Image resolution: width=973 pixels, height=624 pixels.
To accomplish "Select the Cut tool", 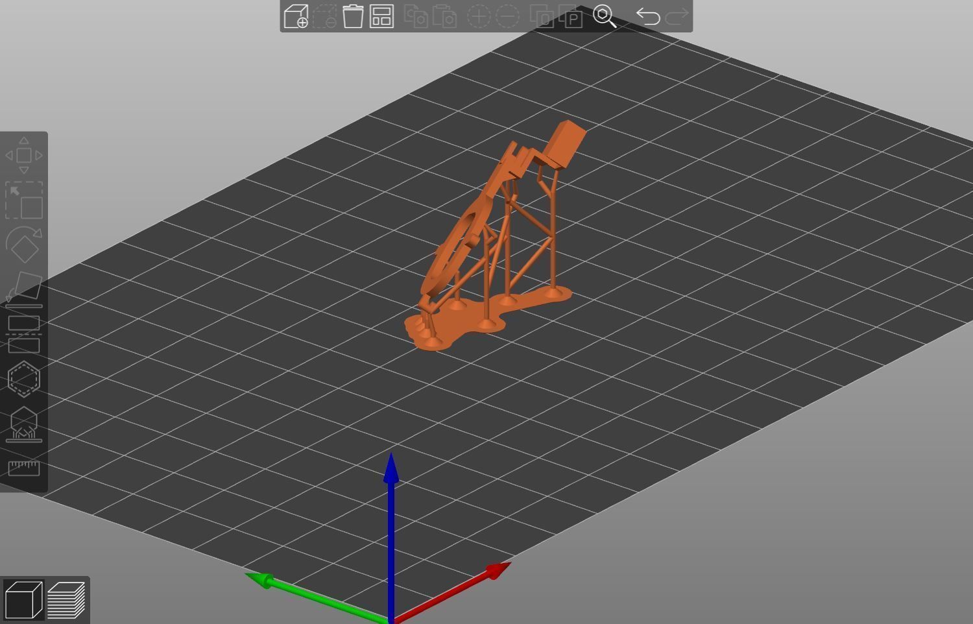I will pos(24,334).
